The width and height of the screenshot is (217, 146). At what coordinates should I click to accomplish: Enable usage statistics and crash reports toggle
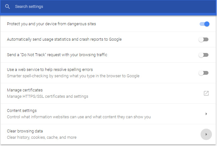(x=203, y=39)
